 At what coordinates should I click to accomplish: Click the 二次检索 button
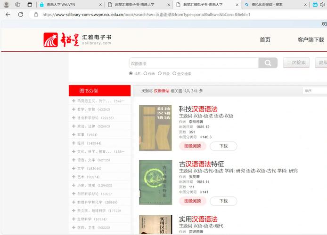pos(296,63)
